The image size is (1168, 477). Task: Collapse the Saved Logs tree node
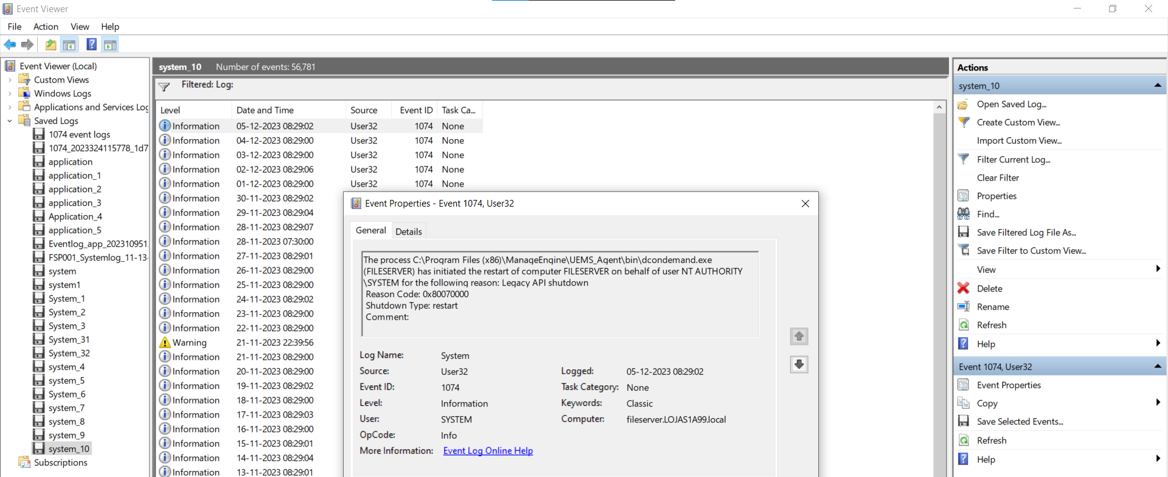tap(10, 121)
